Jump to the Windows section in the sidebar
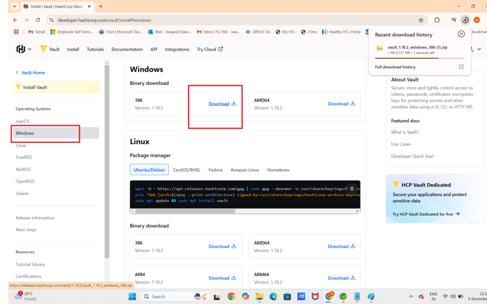This screenshot has height=304, width=487. tap(56, 133)
